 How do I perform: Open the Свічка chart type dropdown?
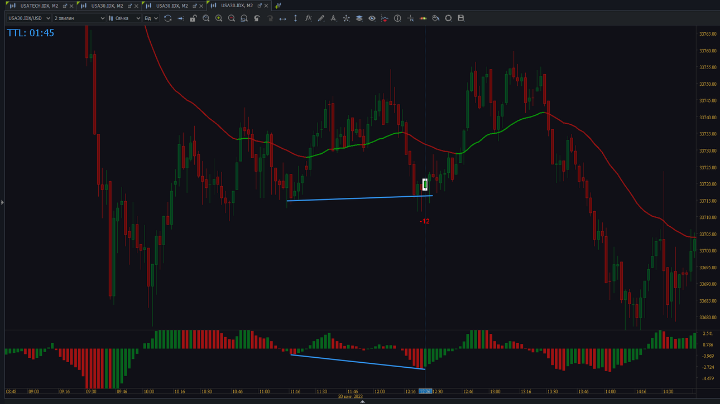coord(124,18)
